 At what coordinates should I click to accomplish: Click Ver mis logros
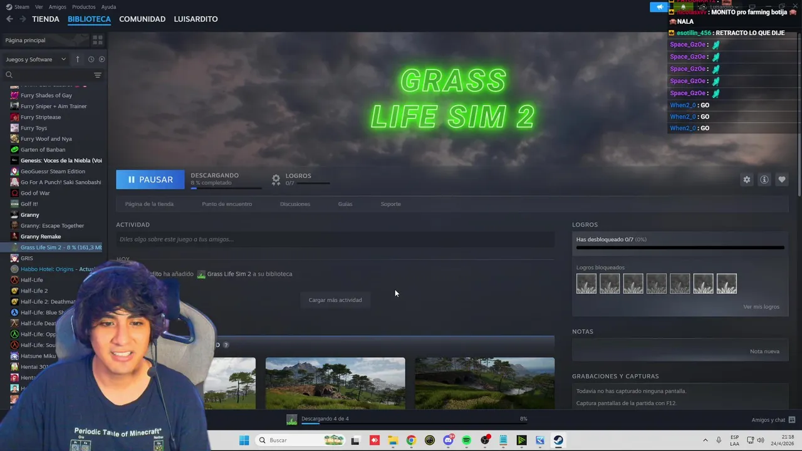click(x=761, y=307)
